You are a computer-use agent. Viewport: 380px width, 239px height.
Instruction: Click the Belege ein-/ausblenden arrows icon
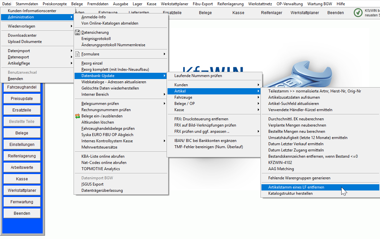78,116
